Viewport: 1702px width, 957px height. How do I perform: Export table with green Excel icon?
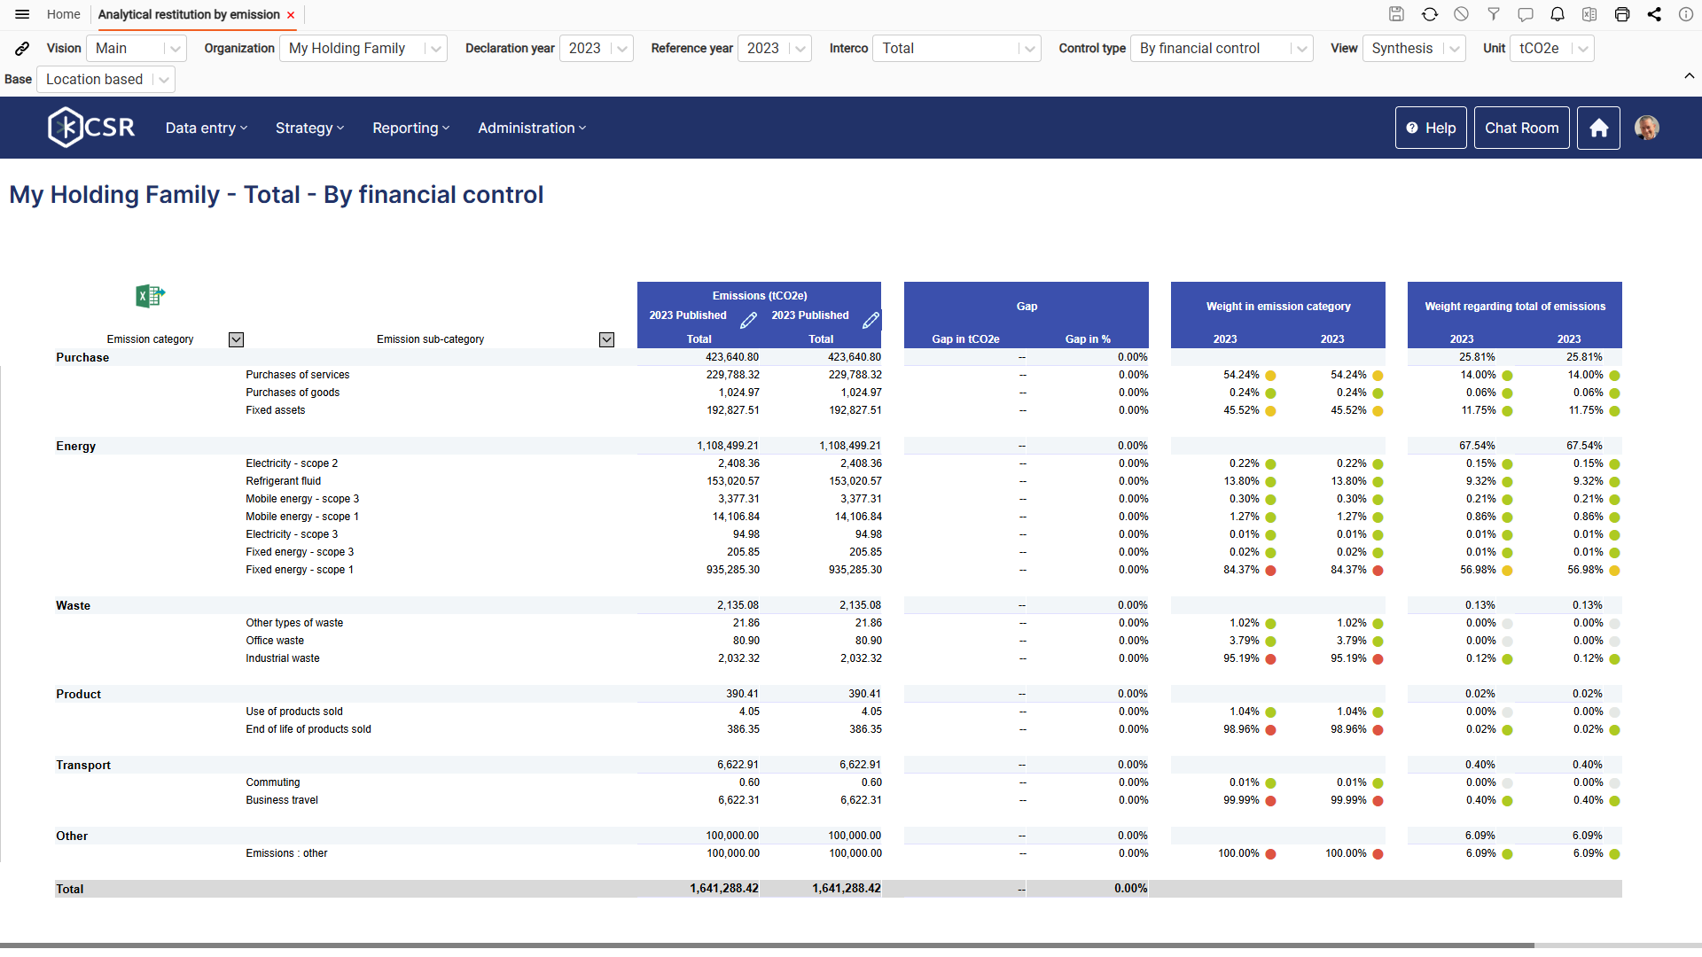click(x=150, y=296)
